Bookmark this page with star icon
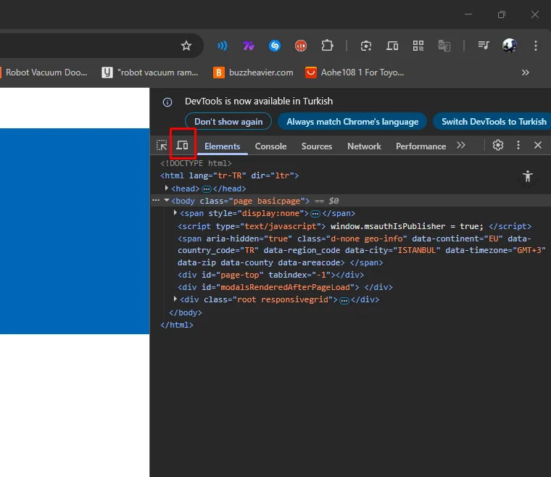This screenshot has width=551, height=477. point(186,46)
